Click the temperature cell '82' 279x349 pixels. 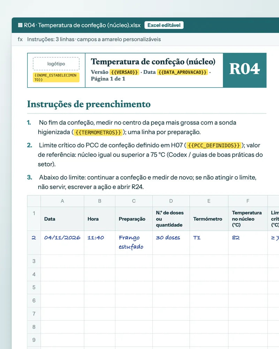tap(248, 243)
